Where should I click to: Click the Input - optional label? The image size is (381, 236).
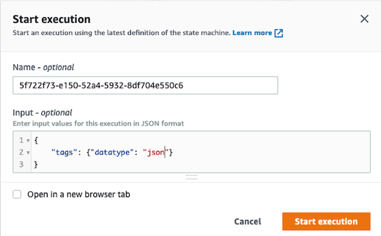42,112
